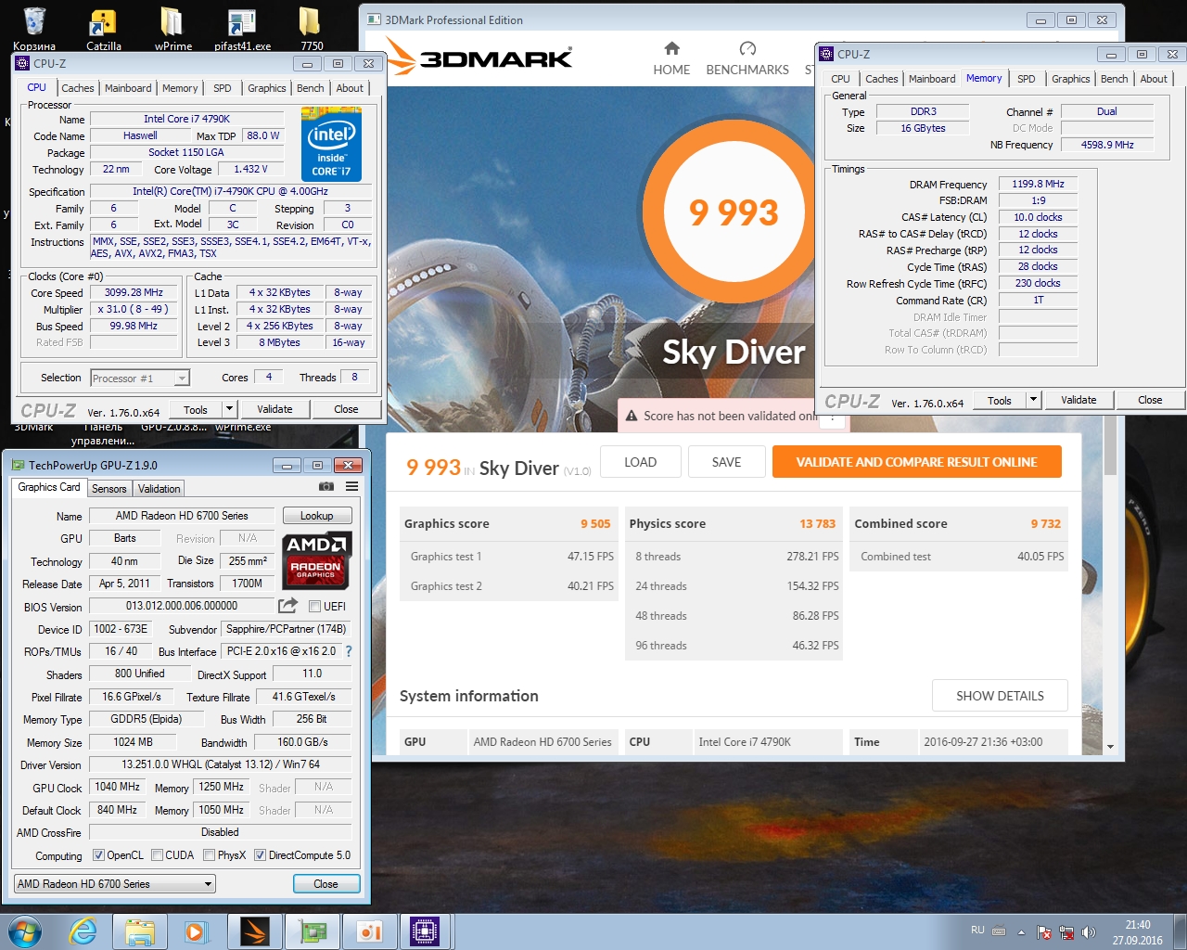Toggle PhysX checkbox in GPU-Z
The image size is (1187, 950).
[210, 855]
